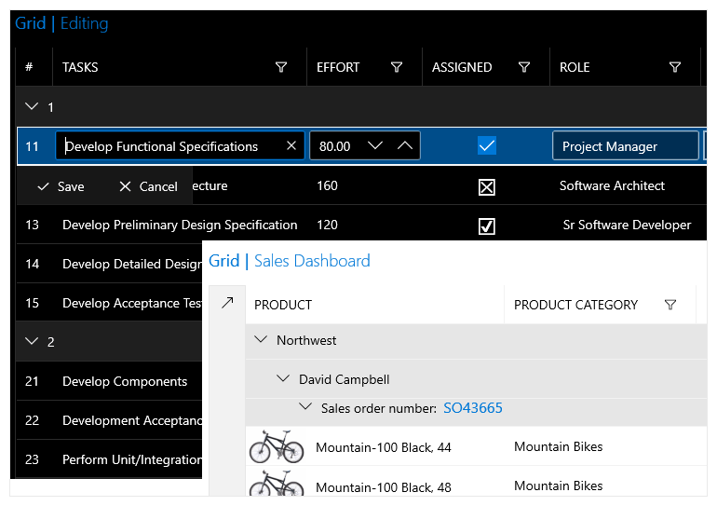Screen dimensions: 717x506
Task: Click the # column header
Action: point(29,67)
